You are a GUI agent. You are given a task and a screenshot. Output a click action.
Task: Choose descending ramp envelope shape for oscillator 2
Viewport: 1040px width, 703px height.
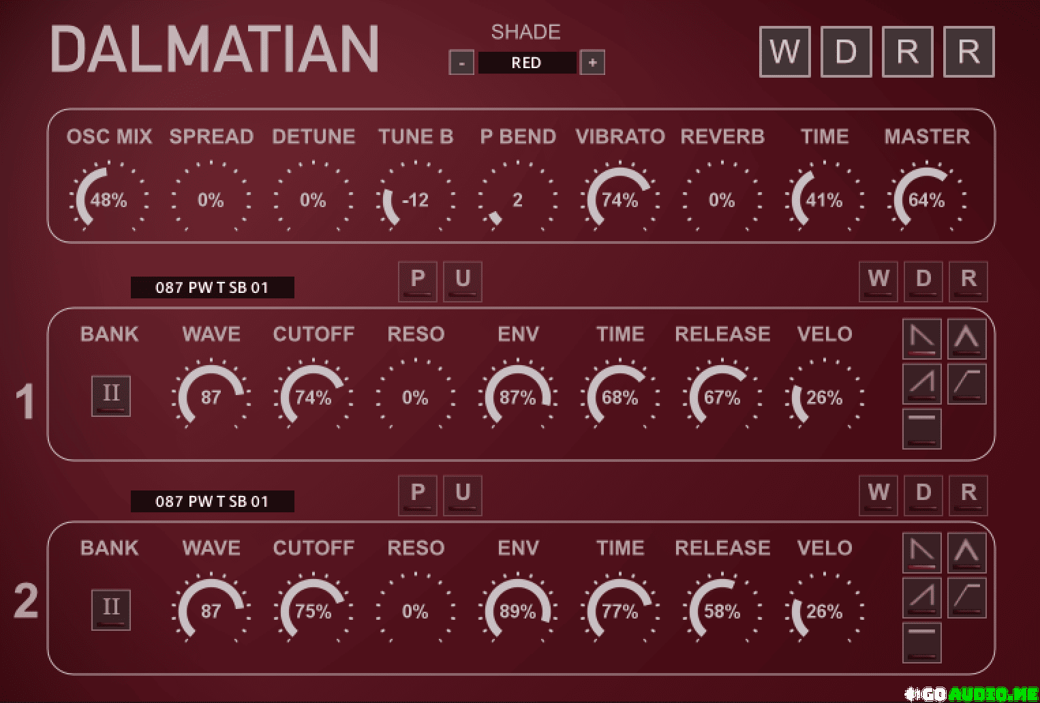click(921, 552)
